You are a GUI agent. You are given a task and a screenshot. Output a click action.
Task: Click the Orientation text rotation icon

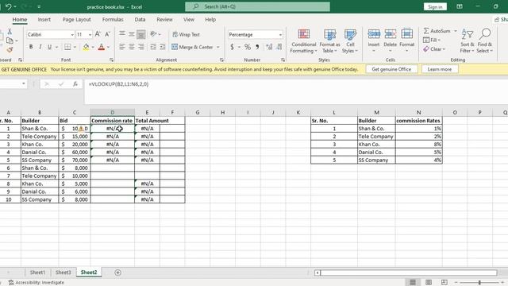pyautogui.click(x=153, y=33)
